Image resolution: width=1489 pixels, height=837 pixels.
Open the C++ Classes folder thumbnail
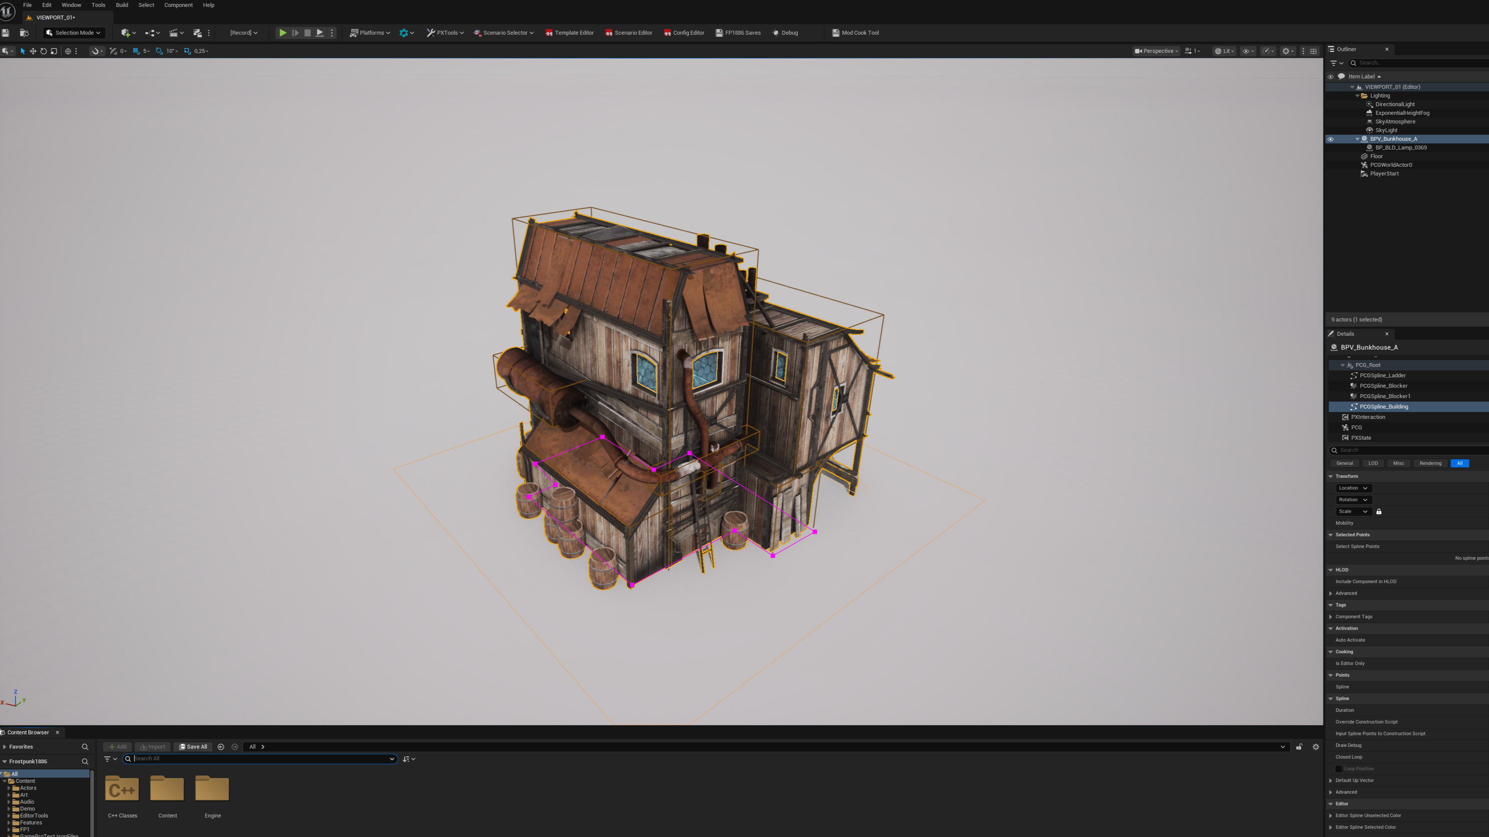122,789
